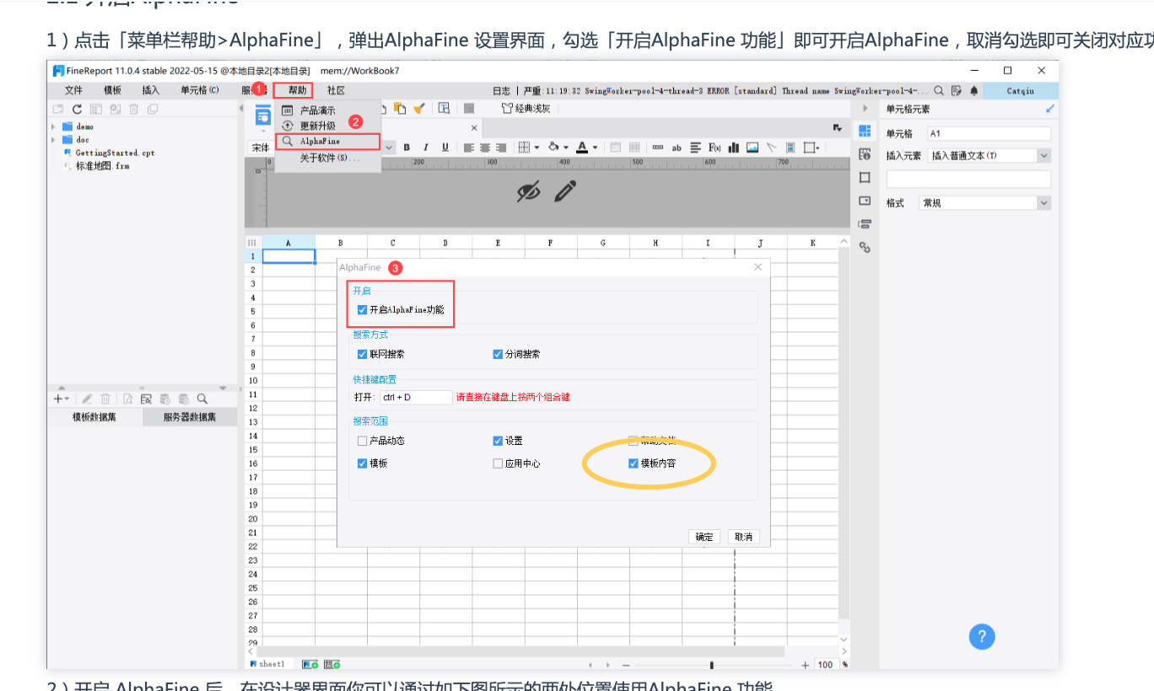Click the search icon in the dataset toolbar
This screenshot has width=1154, height=691.
202,399
